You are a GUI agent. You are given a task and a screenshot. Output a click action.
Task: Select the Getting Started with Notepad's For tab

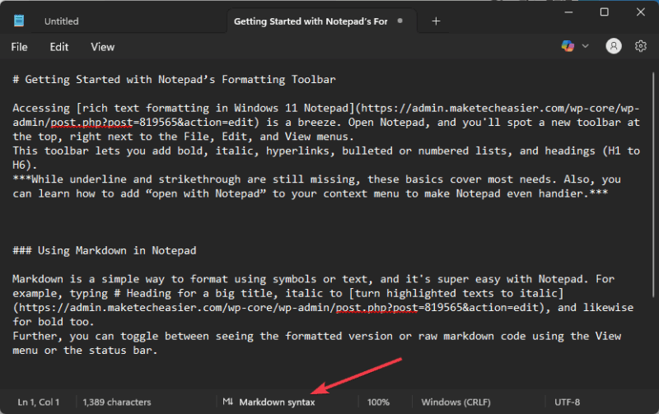(311, 21)
